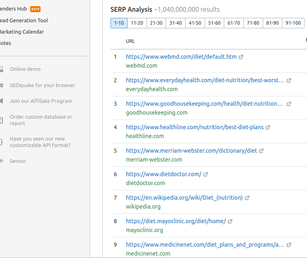The height and width of the screenshot is (258, 307).
Task: Click external link icon for mayoclinic.org result
Action: [230, 222]
